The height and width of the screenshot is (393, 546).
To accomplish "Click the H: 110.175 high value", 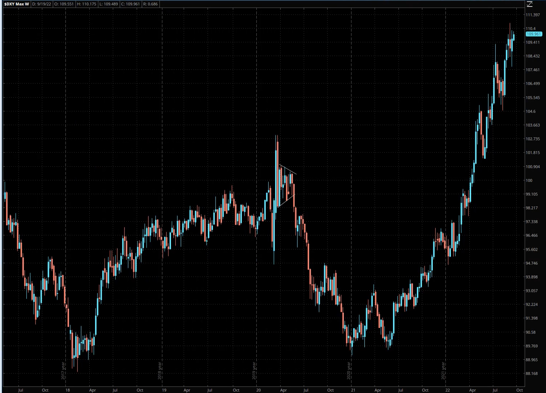I will click(88, 4).
